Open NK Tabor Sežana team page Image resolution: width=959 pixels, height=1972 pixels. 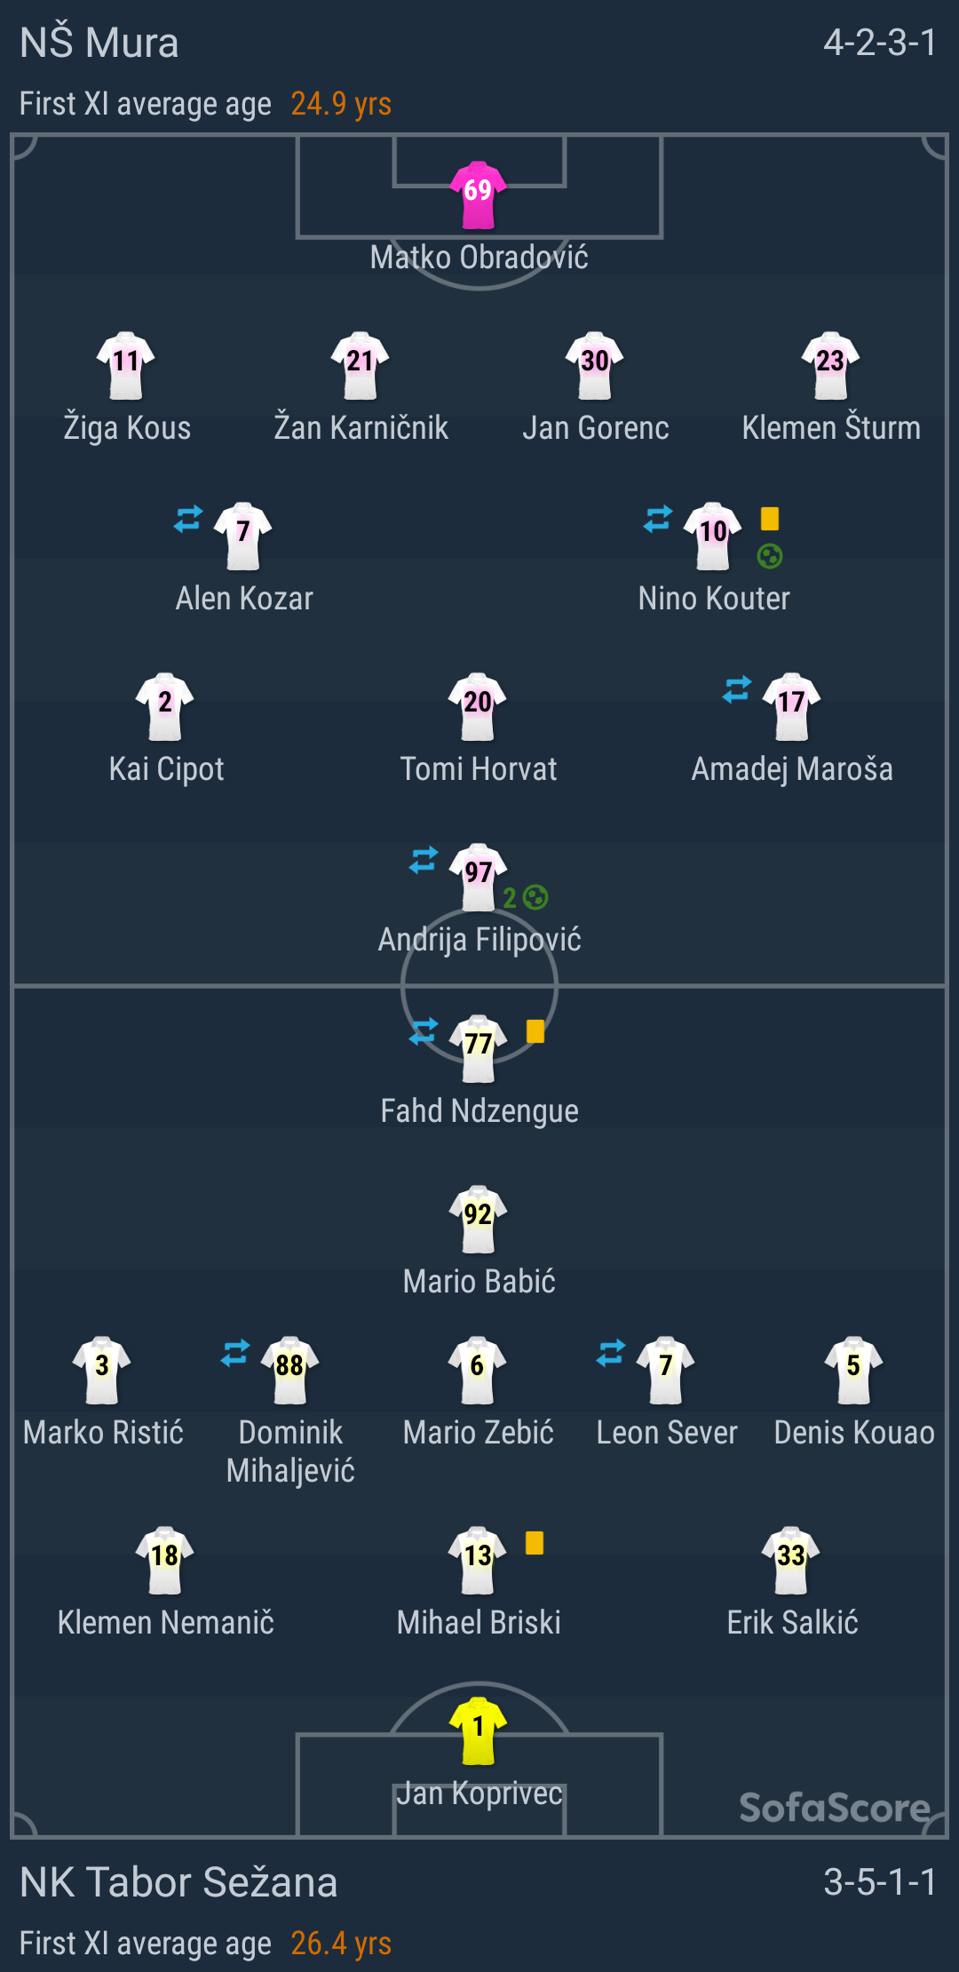tap(178, 1882)
